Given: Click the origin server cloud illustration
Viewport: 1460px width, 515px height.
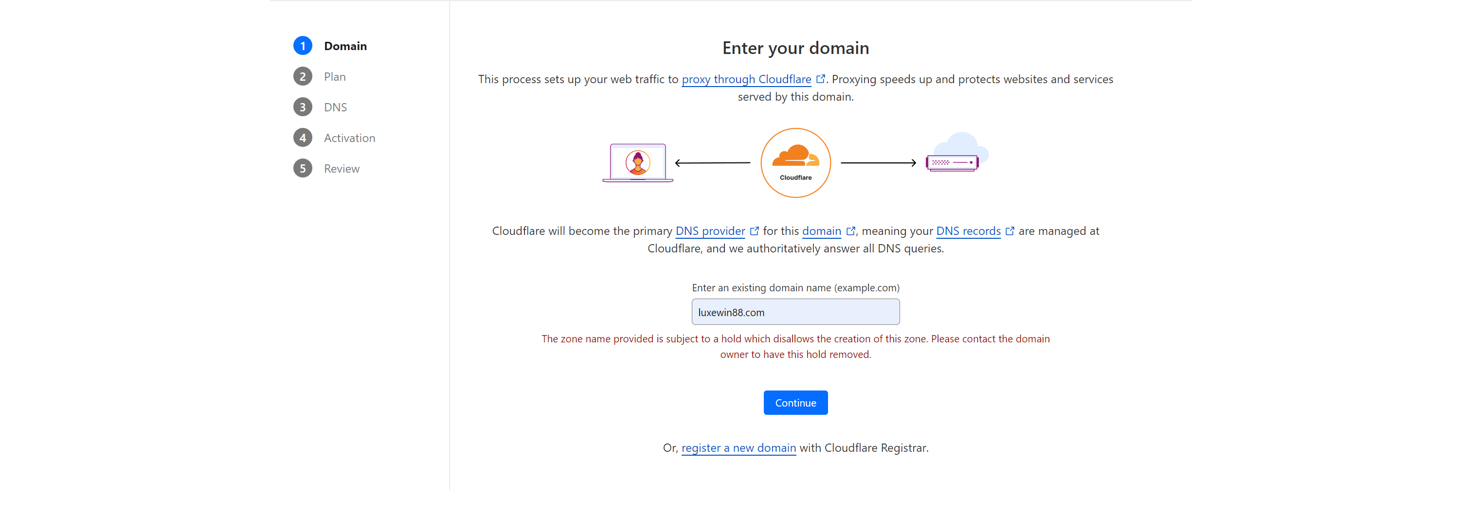Looking at the screenshot, I should point(956,152).
